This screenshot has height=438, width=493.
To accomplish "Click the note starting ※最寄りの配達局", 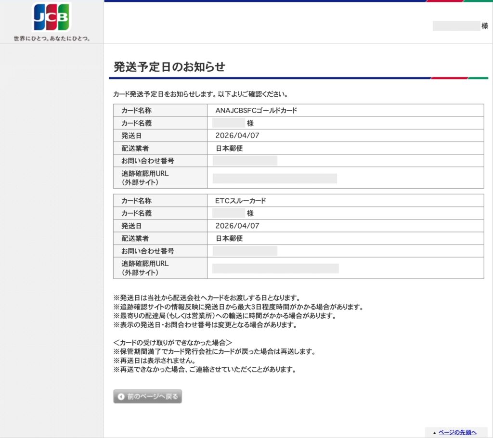I will [224, 316].
